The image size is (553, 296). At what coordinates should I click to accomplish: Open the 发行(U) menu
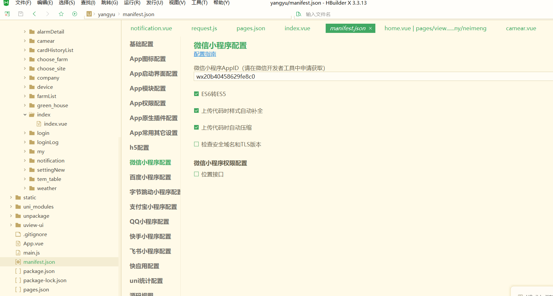tap(155, 3)
